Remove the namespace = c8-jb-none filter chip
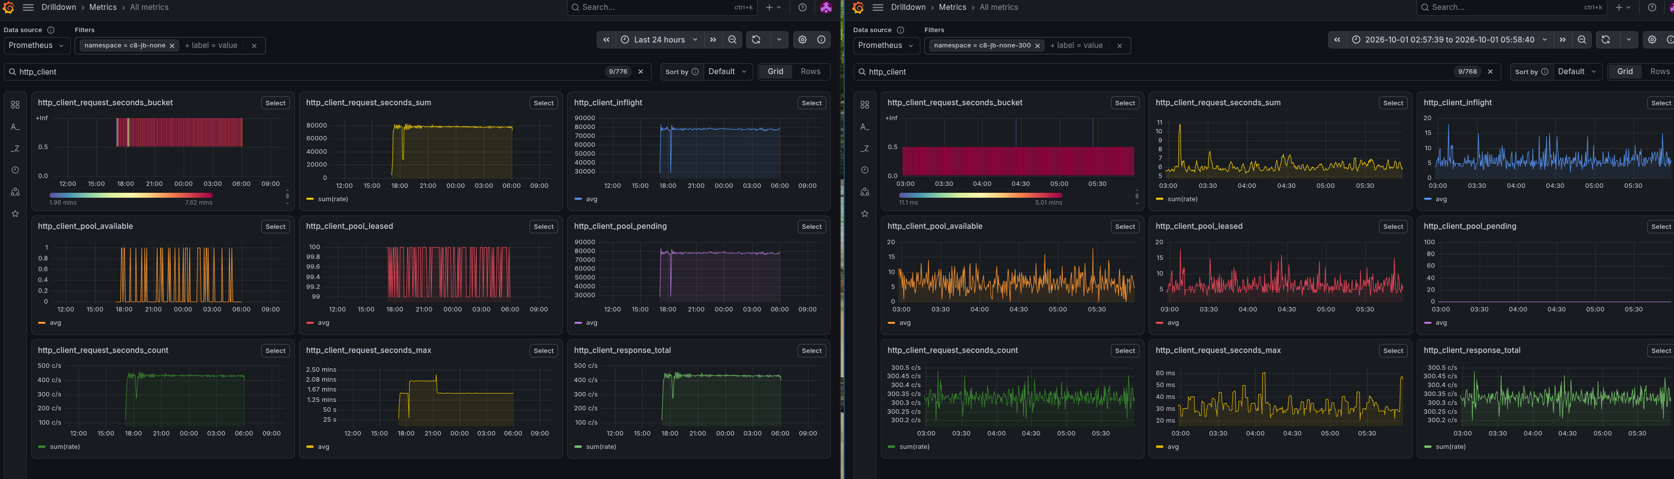The width and height of the screenshot is (1674, 479). pos(172,45)
